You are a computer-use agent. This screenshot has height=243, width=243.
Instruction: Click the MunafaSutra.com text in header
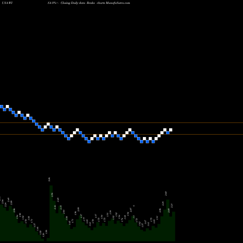tap(118, 3)
